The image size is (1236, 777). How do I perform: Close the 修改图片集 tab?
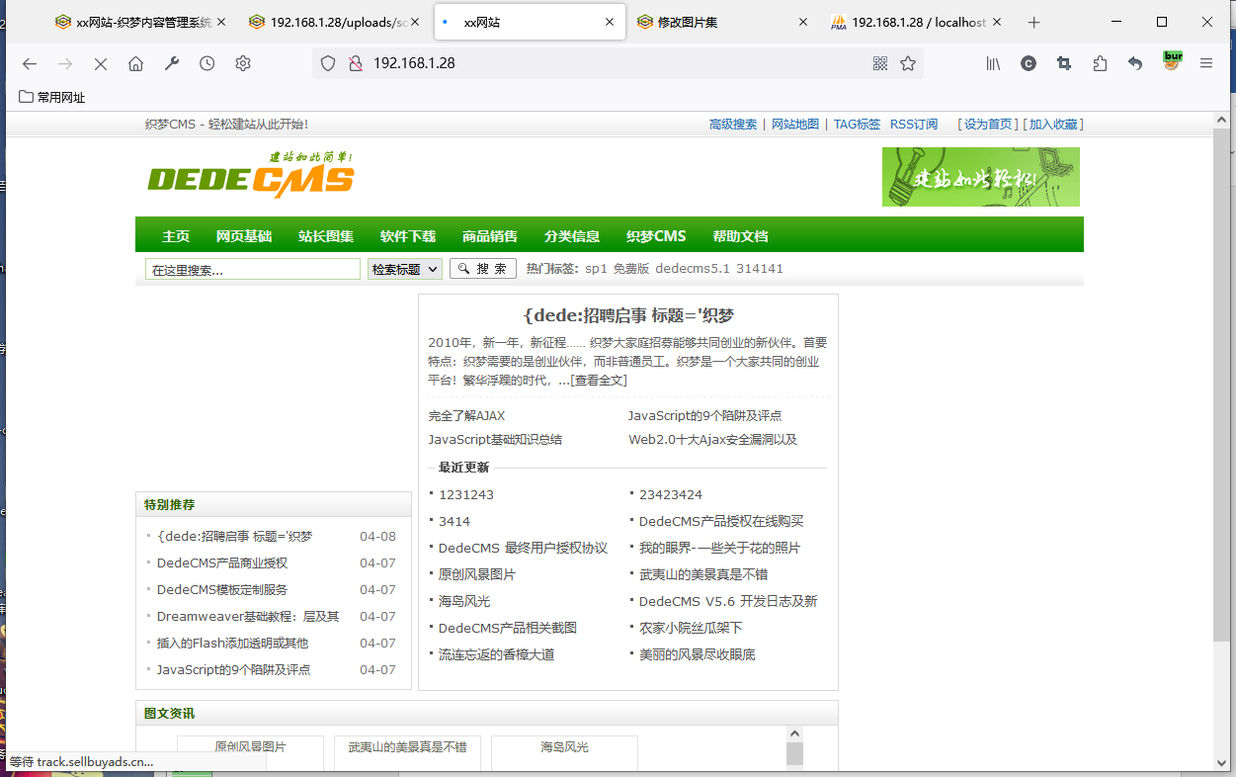(802, 22)
